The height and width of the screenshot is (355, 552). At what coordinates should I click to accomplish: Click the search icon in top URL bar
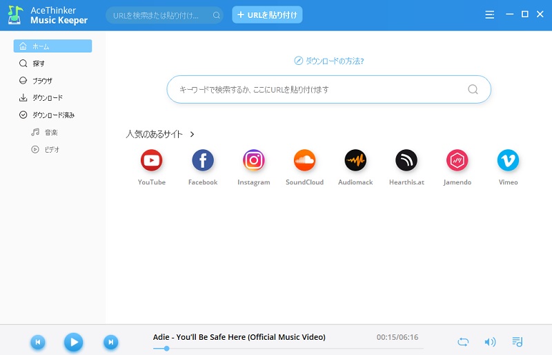tap(217, 15)
